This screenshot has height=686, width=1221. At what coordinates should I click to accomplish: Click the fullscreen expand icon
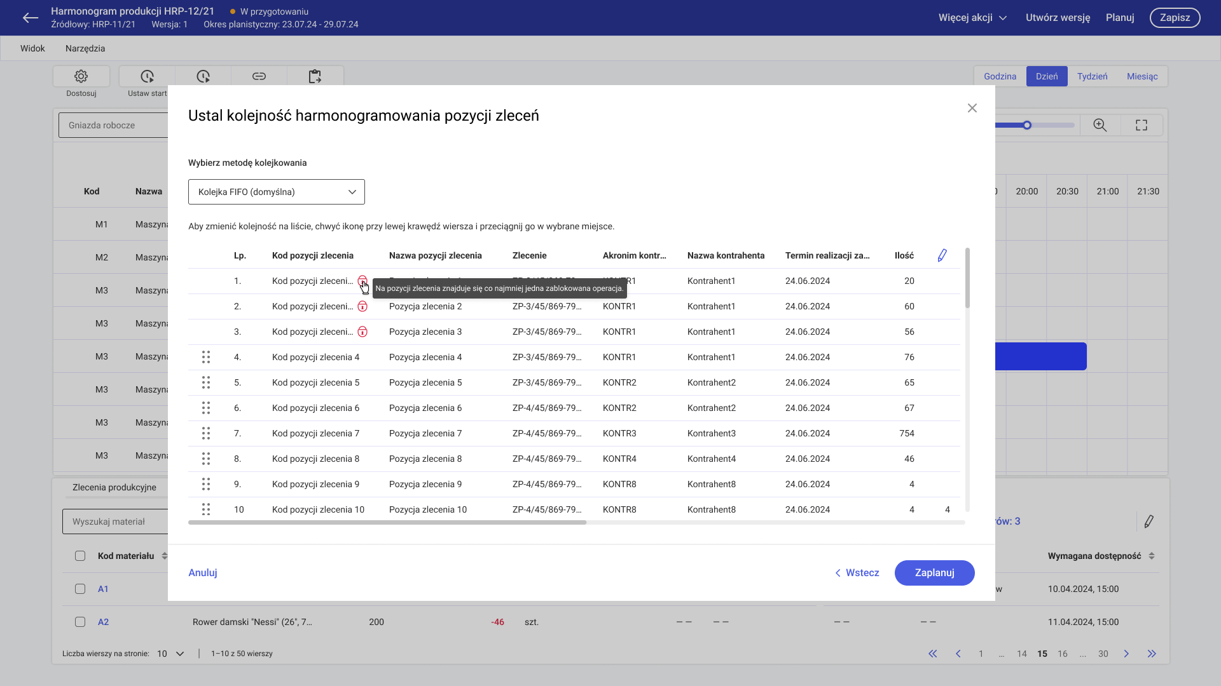tap(1142, 125)
